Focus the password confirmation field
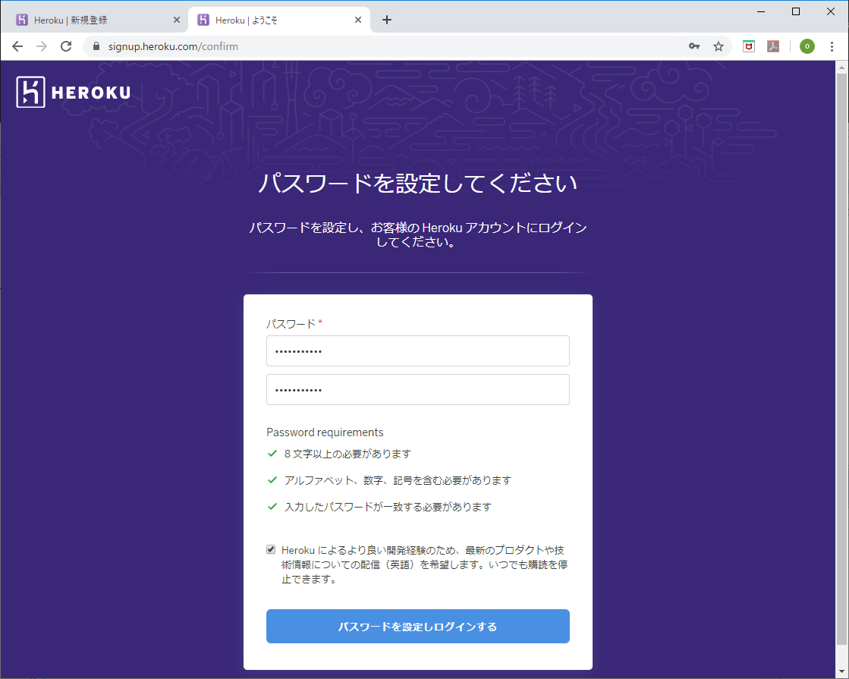The height and width of the screenshot is (679, 849). (x=418, y=389)
